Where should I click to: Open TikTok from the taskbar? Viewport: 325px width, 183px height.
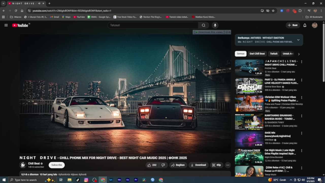pos(78,180)
